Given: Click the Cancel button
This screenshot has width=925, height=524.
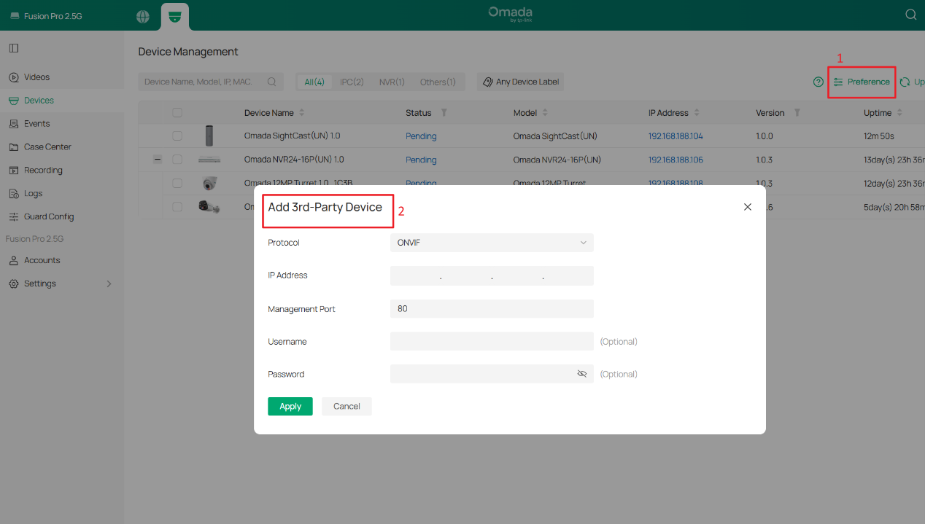Looking at the screenshot, I should tap(347, 407).
